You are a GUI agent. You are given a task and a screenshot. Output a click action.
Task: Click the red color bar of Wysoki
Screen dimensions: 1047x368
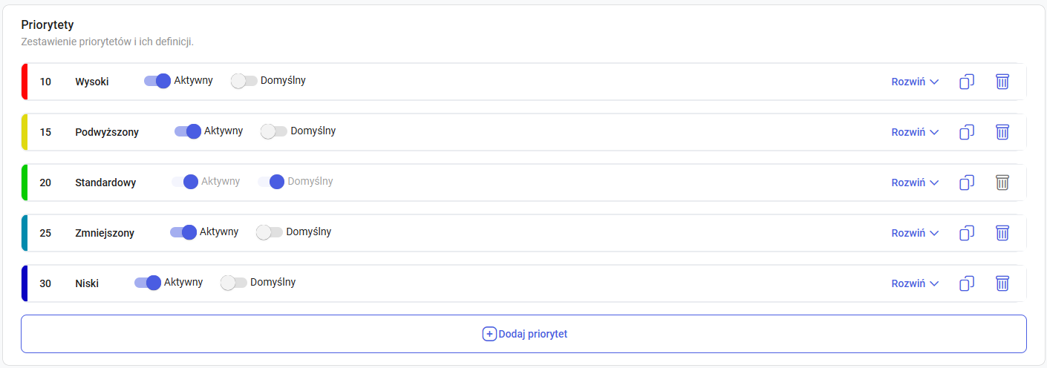pos(25,82)
